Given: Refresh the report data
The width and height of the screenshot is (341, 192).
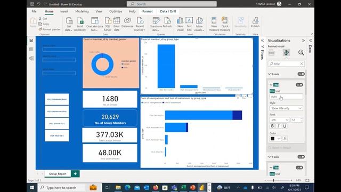Looking at the screenshot, I should (167, 22).
